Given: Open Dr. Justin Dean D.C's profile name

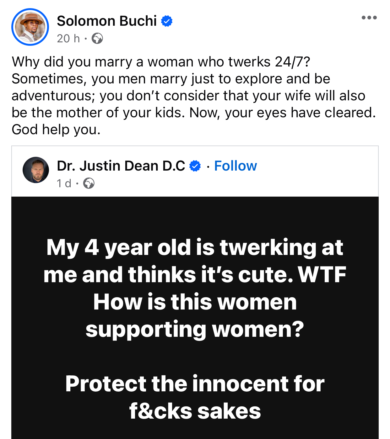Looking at the screenshot, I should [x=121, y=166].
